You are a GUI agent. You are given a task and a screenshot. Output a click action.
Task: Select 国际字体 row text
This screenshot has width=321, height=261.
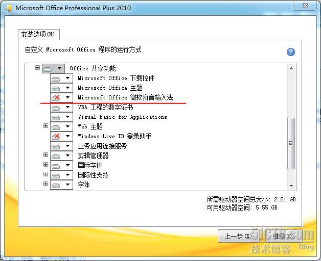coord(90,165)
